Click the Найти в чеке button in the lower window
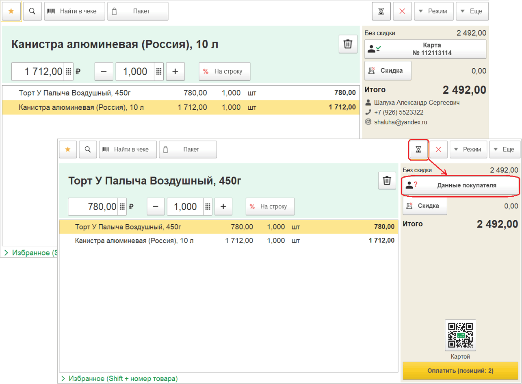 [128, 150]
